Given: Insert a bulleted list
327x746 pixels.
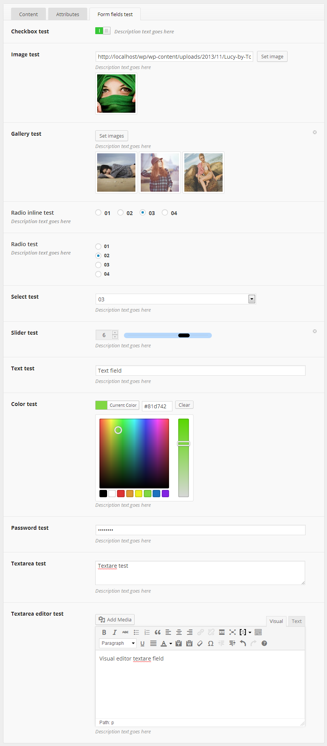Looking at the screenshot, I should [x=136, y=633].
